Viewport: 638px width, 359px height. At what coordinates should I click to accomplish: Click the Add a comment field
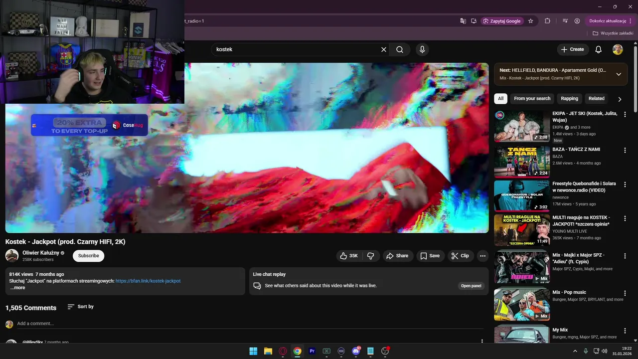coord(250,324)
